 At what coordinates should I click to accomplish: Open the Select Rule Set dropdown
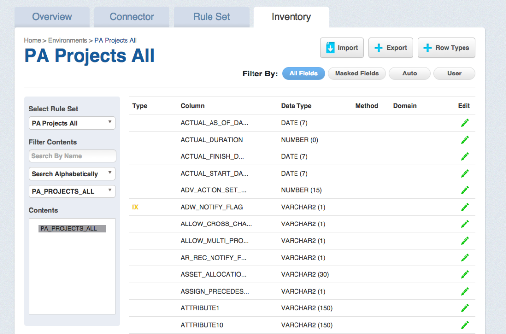[x=72, y=123]
